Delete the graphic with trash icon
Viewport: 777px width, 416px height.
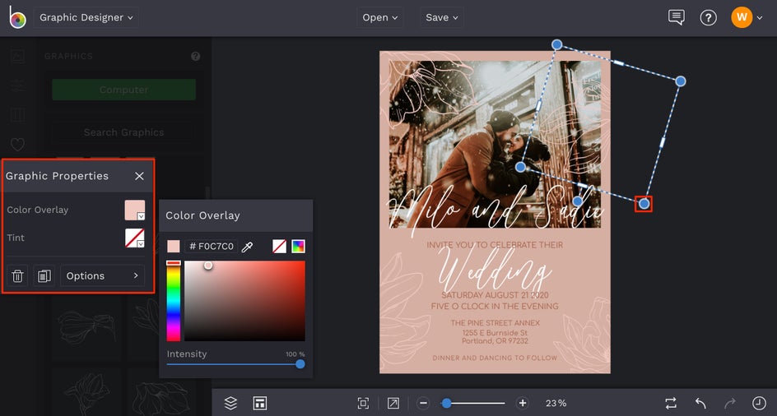(x=17, y=276)
